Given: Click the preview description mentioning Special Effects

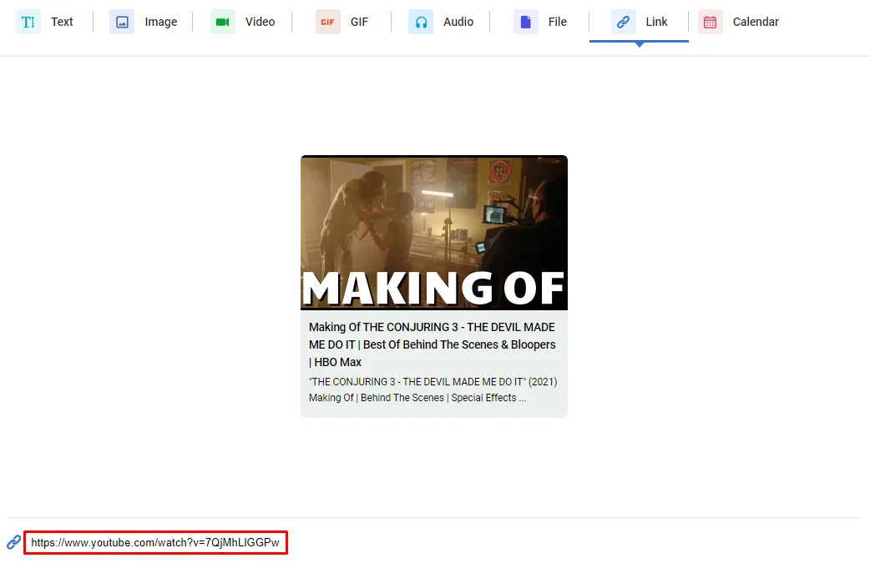Looking at the screenshot, I should pos(432,390).
